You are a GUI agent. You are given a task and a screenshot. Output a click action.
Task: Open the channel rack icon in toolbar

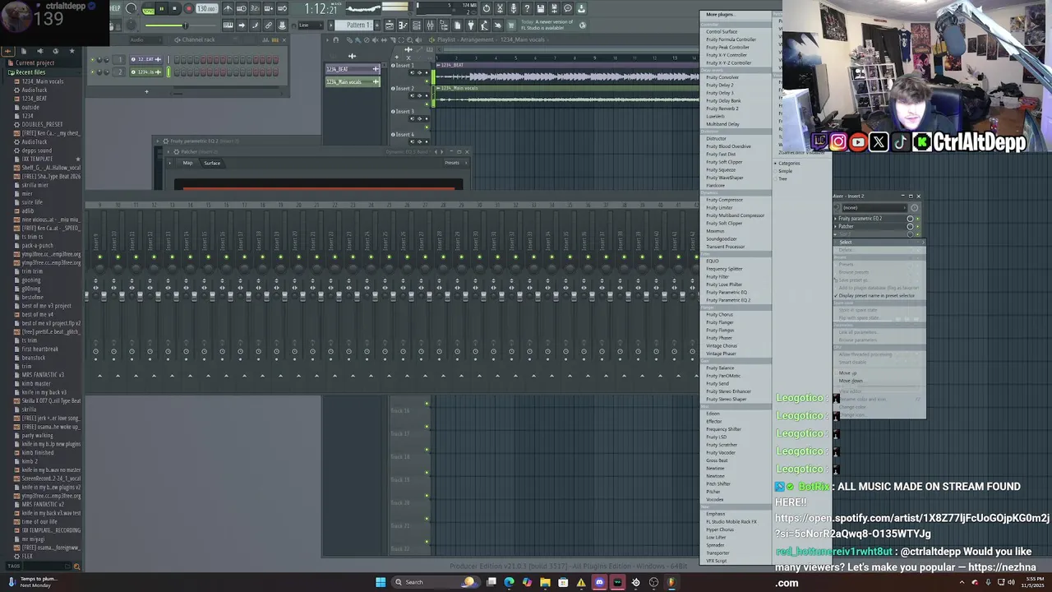(x=417, y=25)
